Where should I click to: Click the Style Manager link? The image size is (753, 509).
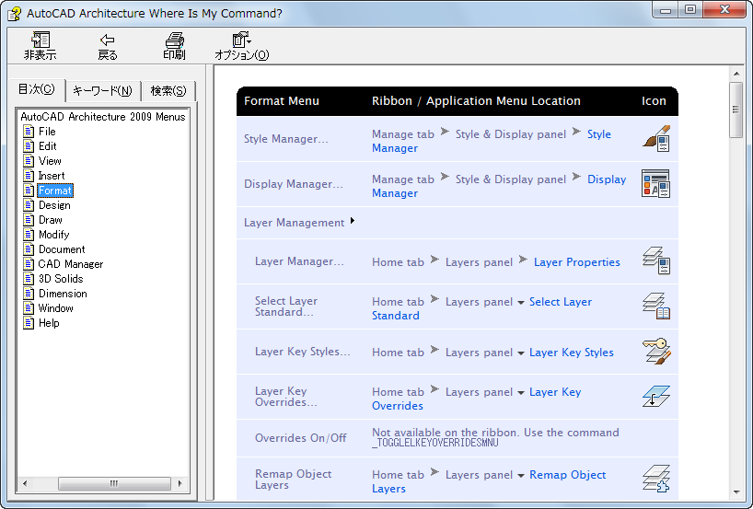[599, 134]
